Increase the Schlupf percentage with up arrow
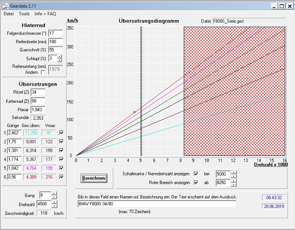The image size is (295, 230). click(x=60, y=56)
